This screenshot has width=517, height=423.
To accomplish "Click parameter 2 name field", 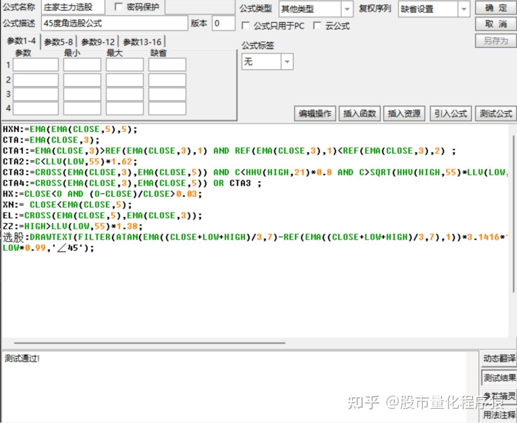I will coord(36,80).
